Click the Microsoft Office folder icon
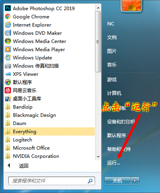The width and height of the screenshot is (160, 193). [x=8, y=148]
